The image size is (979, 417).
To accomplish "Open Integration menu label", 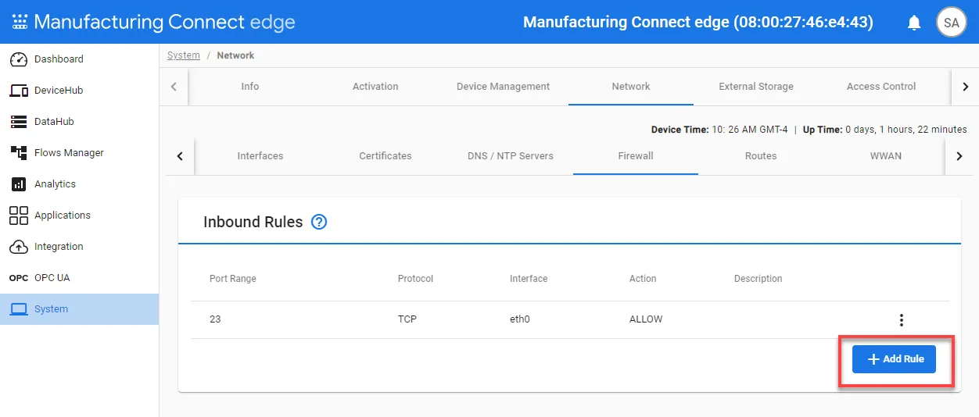I will point(59,247).
